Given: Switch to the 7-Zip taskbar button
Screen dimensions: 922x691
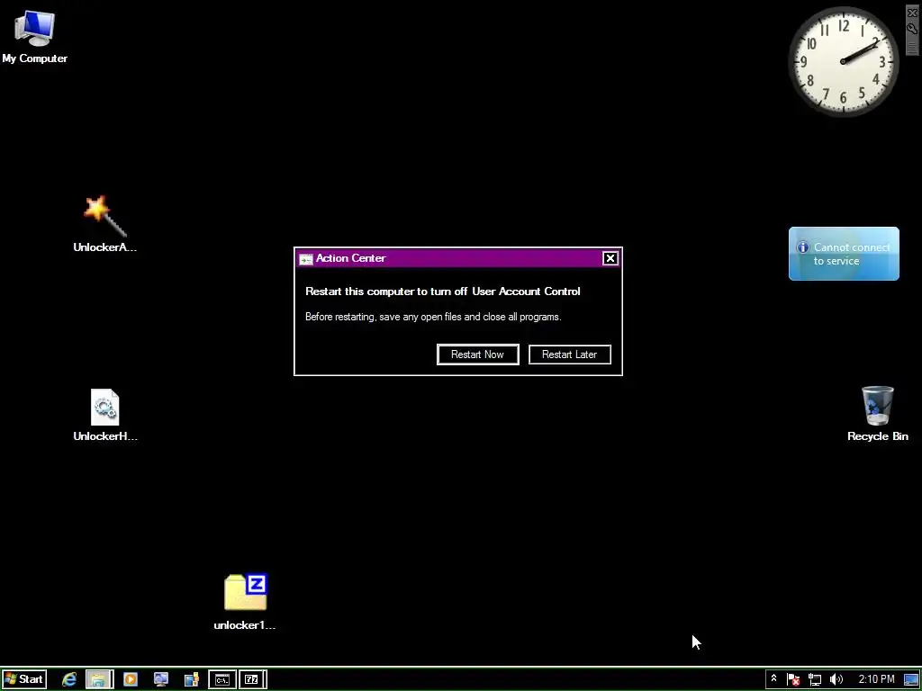Looking at the screenshot, I should click(x=253, y=679).
